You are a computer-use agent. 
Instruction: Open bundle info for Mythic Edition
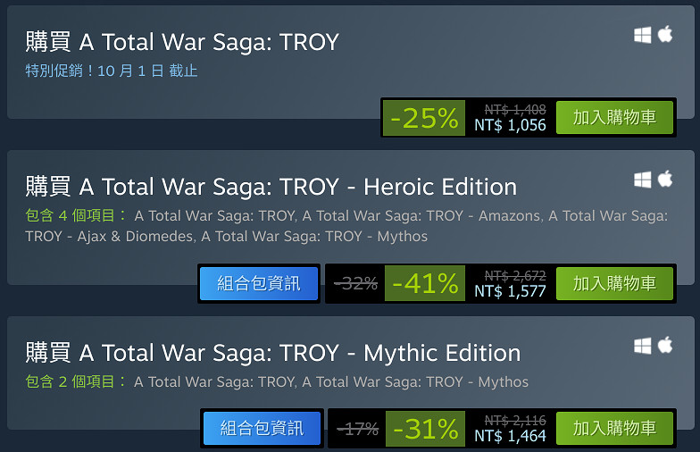click(x=262, y=428)
